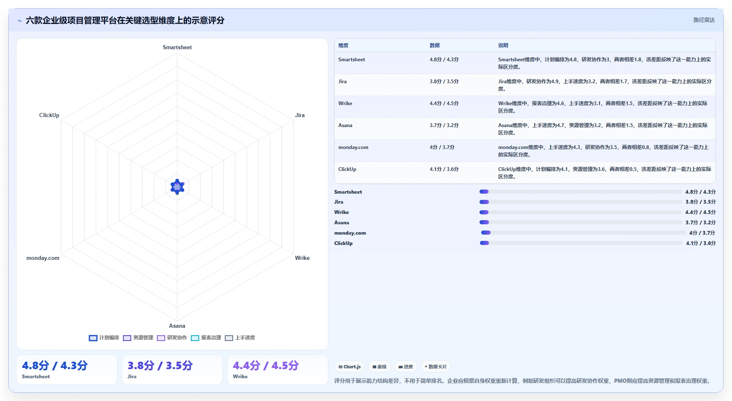Click the ClickUp progress bar

coord(581,243)
